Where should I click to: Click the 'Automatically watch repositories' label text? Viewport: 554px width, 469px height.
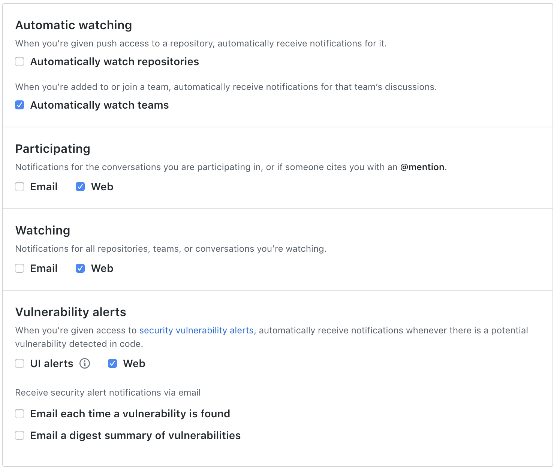(115, 61)
